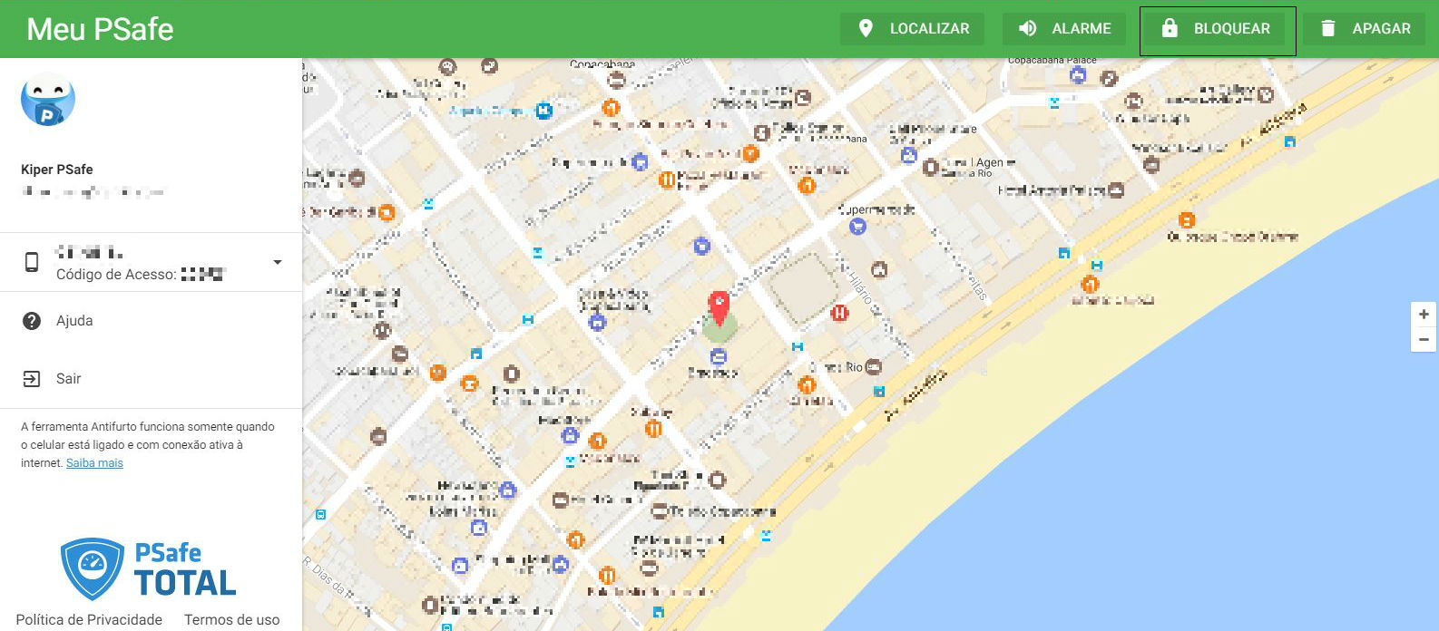Zoom out with the map minus button
Image resolution: width=1439 pixels, height=631 pixels.
tap(1424, 339)
